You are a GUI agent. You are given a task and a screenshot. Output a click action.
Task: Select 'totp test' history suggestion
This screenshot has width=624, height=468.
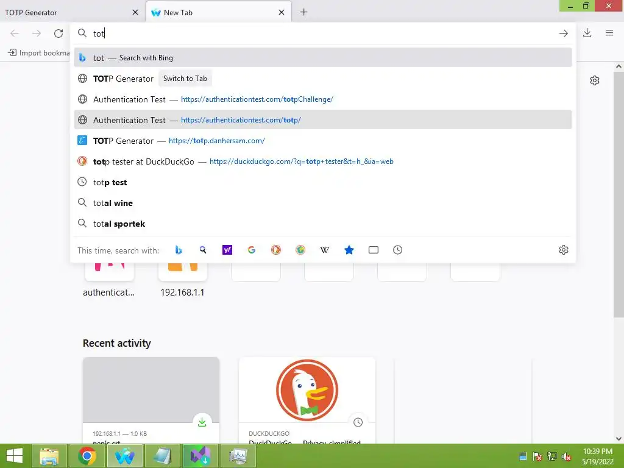[323, 182]
